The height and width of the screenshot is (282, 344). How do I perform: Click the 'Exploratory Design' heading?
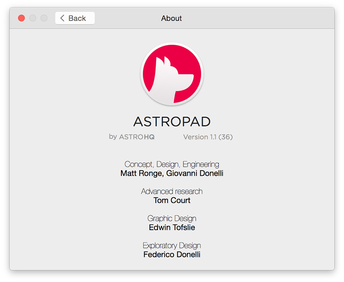click(x=172, y=246)
